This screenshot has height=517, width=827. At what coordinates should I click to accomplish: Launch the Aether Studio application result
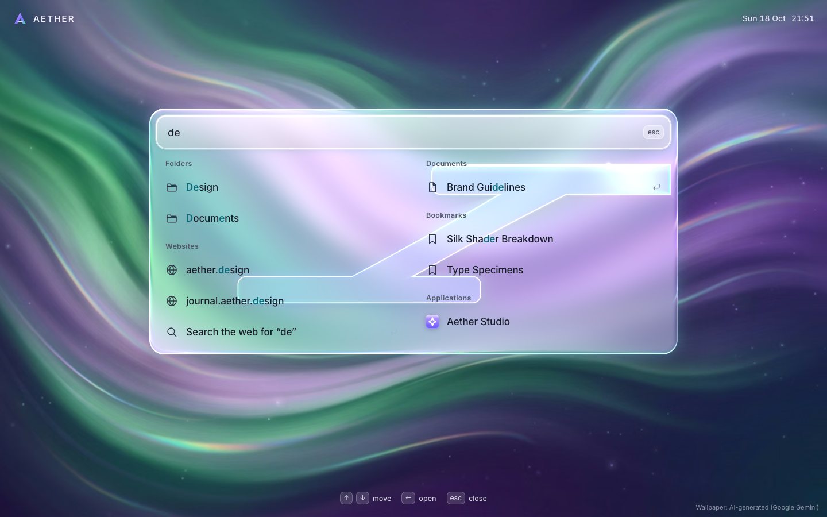pos(544,322)
